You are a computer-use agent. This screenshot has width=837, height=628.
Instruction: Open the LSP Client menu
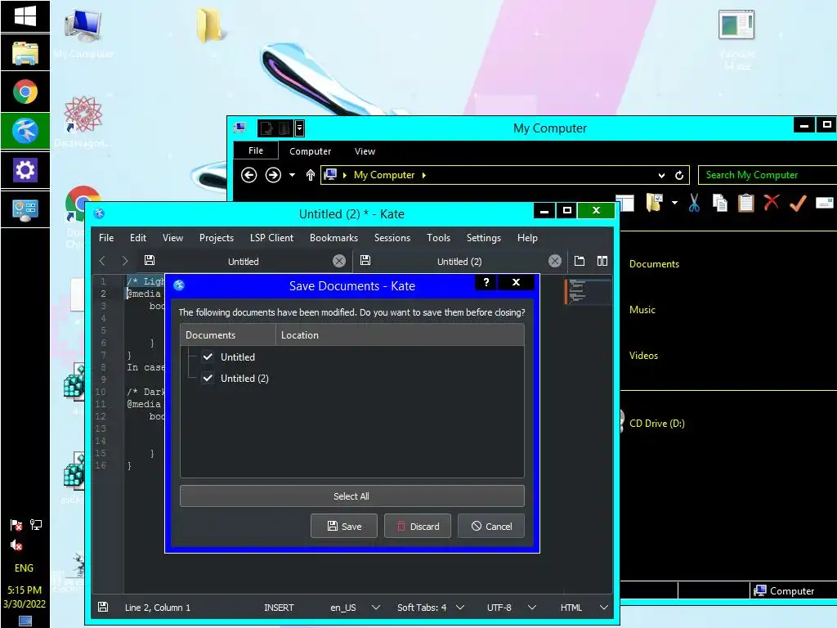point(271,238)
